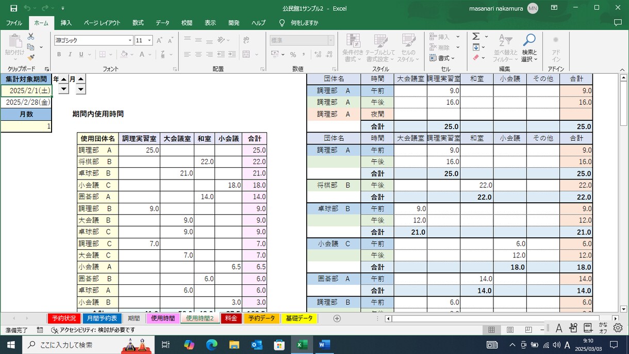
Task: Switch to the 月間予約表 sheet tab
Action: pos(102,318)
